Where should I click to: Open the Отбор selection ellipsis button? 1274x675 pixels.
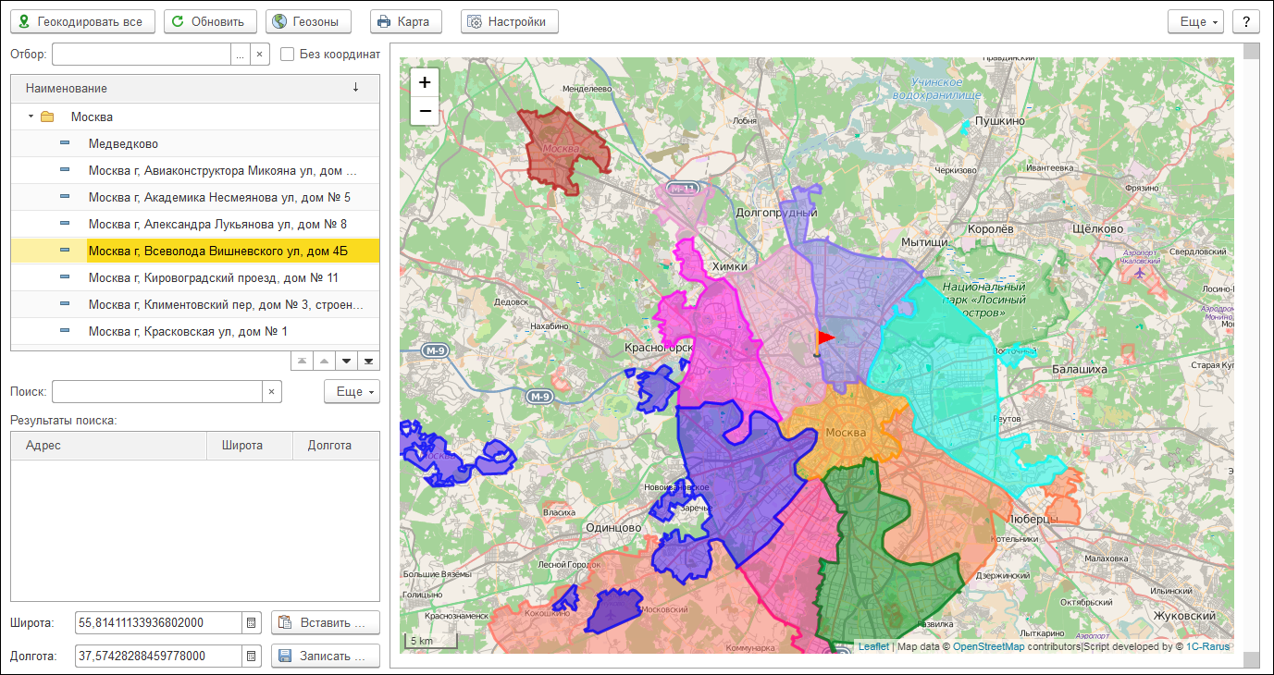241,55
